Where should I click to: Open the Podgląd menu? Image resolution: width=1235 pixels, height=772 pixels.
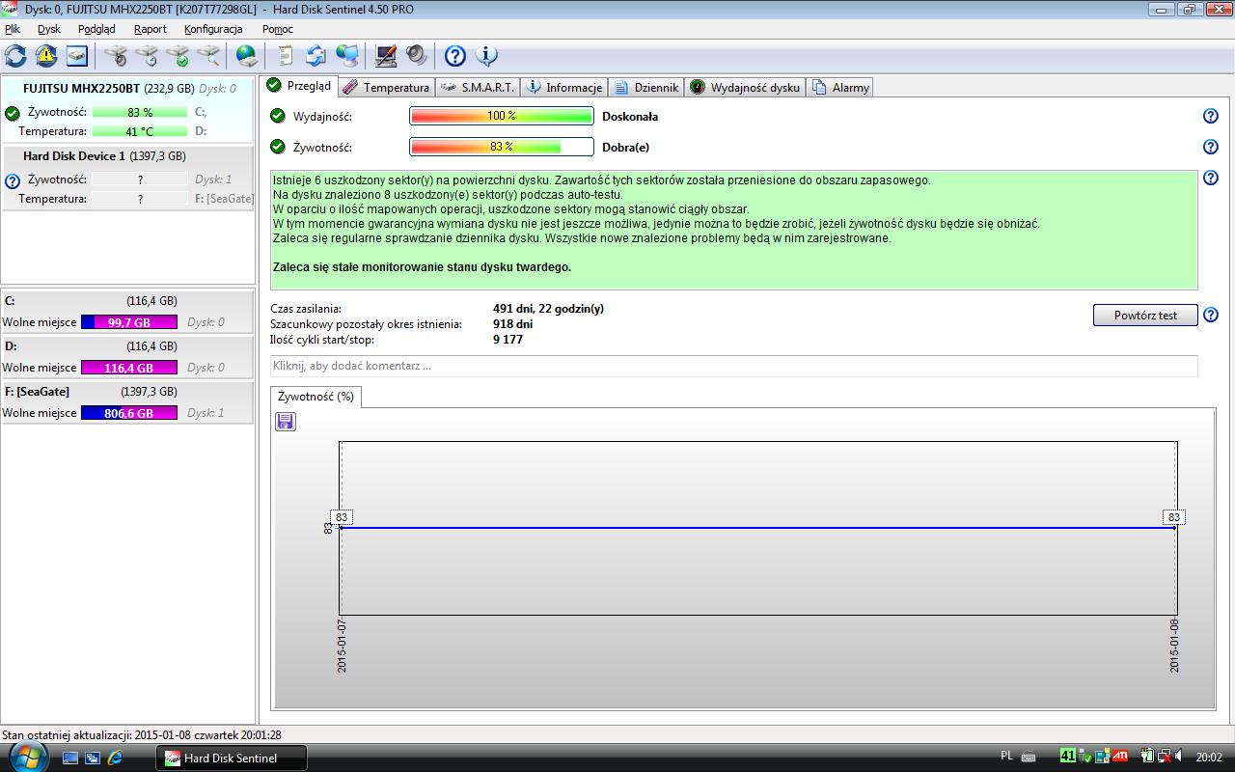96,29
